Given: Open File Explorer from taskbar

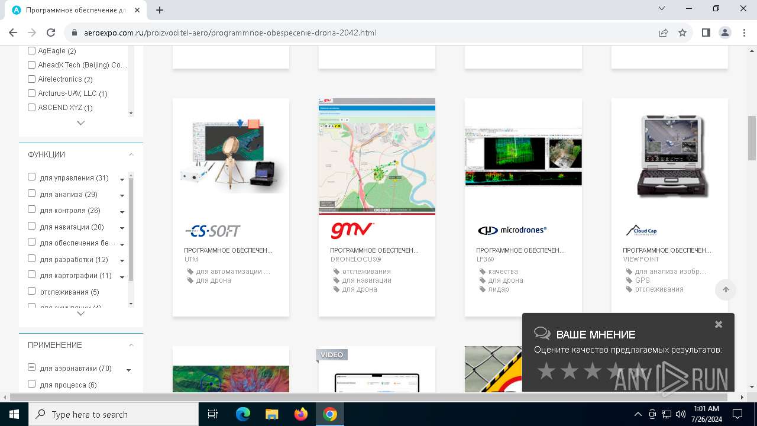Looking at the screenshot, I should click(271, 414).
